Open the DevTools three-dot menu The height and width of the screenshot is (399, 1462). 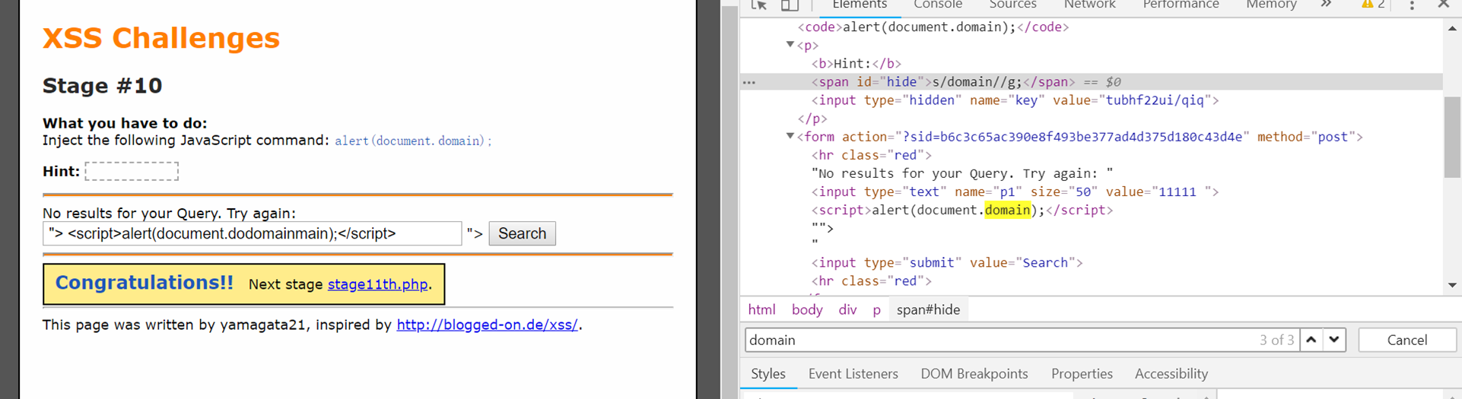pos(1412,5)
